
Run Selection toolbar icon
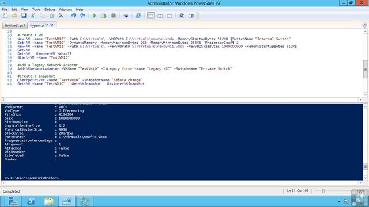point(104,16)
